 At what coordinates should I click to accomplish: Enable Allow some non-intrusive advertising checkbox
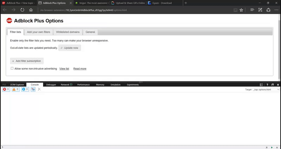12,68
